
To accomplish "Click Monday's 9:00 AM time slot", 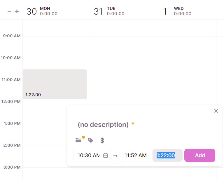I will (x=55, y=47).
